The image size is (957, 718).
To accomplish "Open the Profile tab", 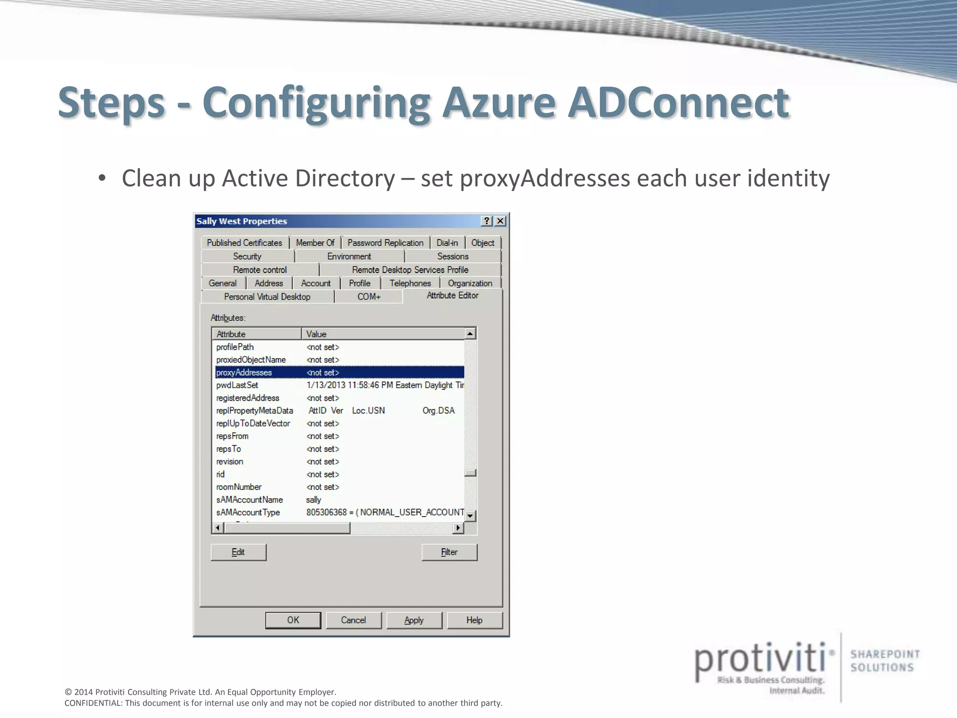I will click(x=360, y=283).
